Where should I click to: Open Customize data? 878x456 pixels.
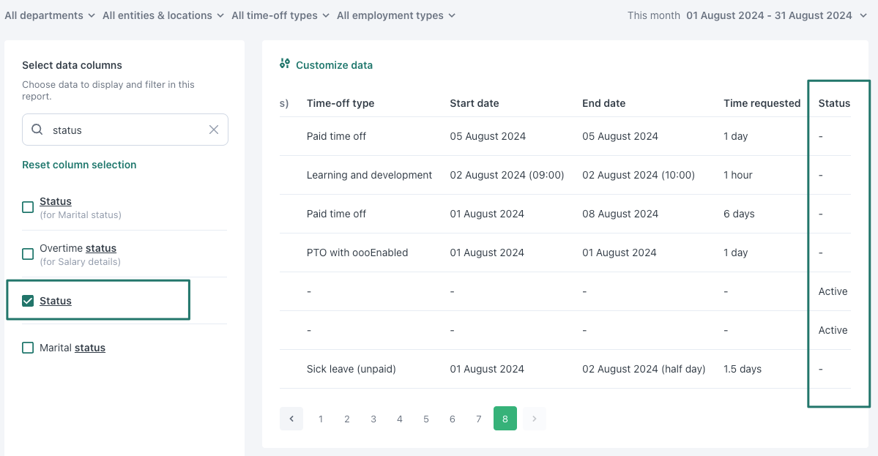[333, 64]
